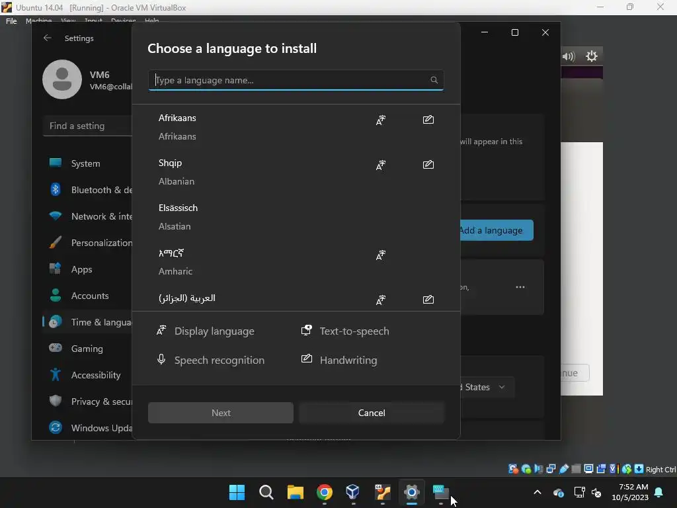This screenshot has width=677, height=508.
Task: Open notifications bell icon
Action: coord(659,492)
